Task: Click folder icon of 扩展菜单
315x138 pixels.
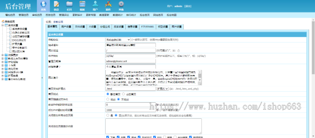Action: (6, 75)
